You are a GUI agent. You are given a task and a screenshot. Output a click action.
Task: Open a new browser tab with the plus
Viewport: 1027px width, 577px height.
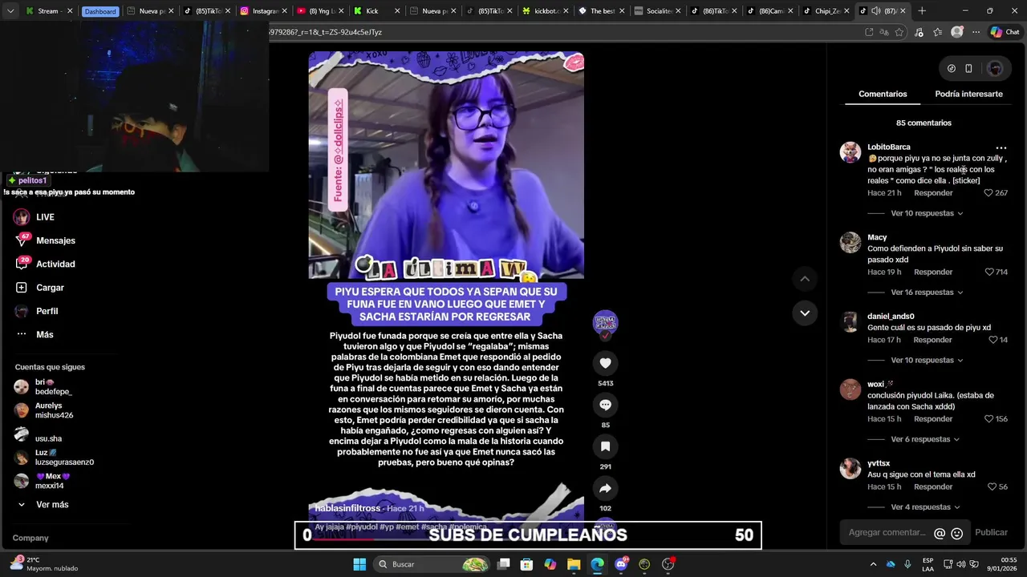click(922, 11)
